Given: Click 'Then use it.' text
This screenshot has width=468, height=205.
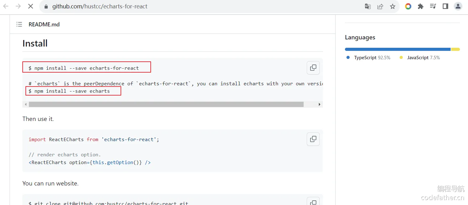Looking at the screenshot, I should click(x=38, y=119).
